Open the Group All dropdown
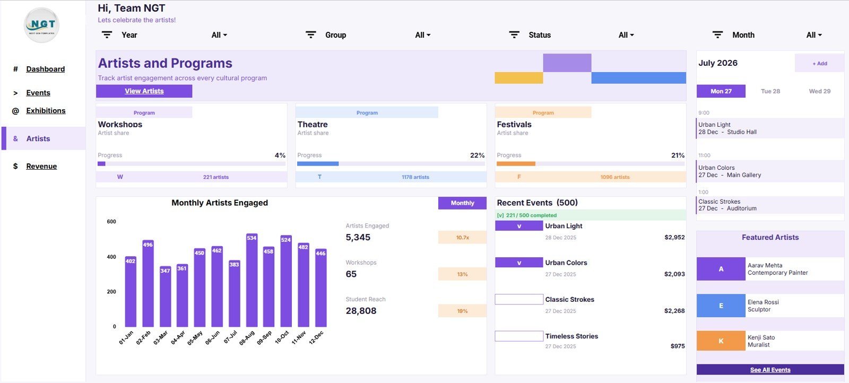Viewport: 849px width, 383px height. (x=423, y=35)
